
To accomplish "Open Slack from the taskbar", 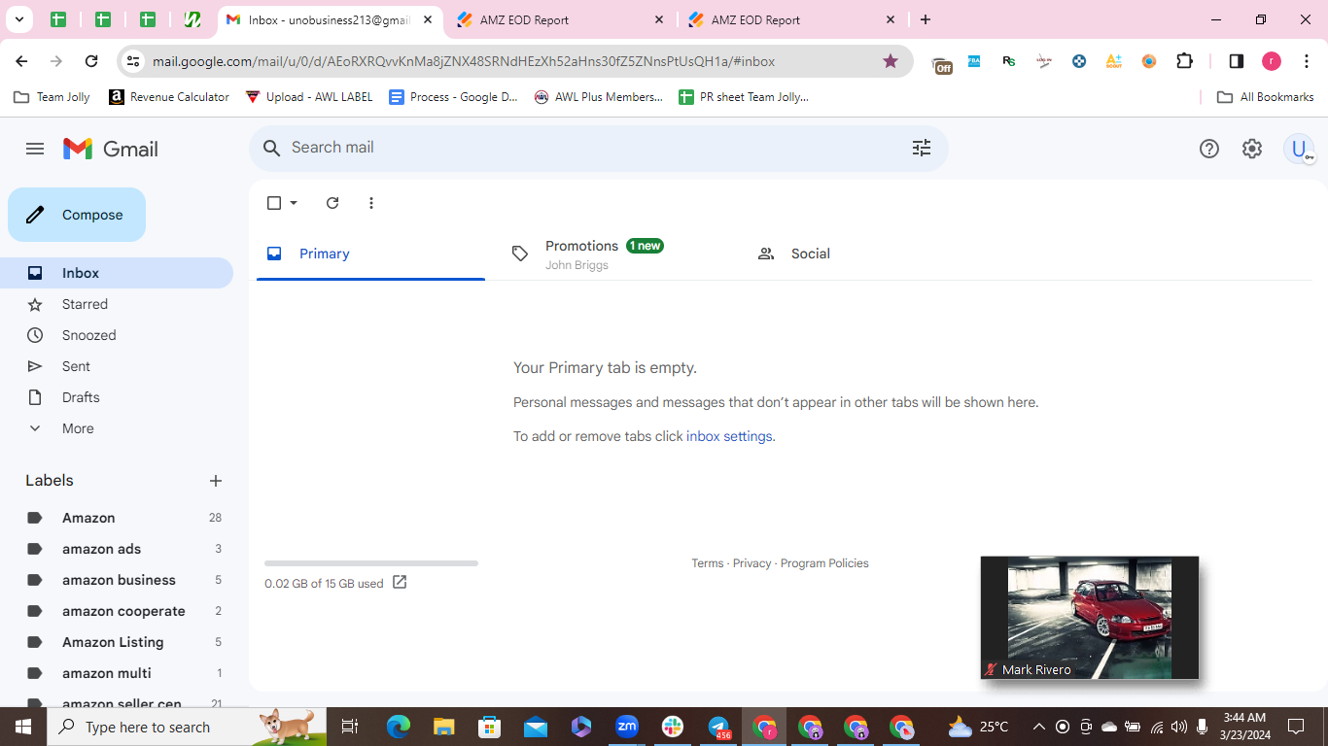I will pos(673,727).
